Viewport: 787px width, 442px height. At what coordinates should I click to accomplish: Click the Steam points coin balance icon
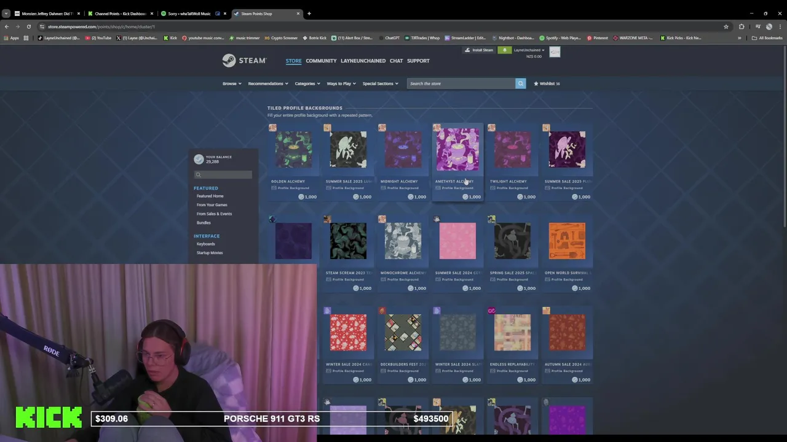tap(199, 159)
